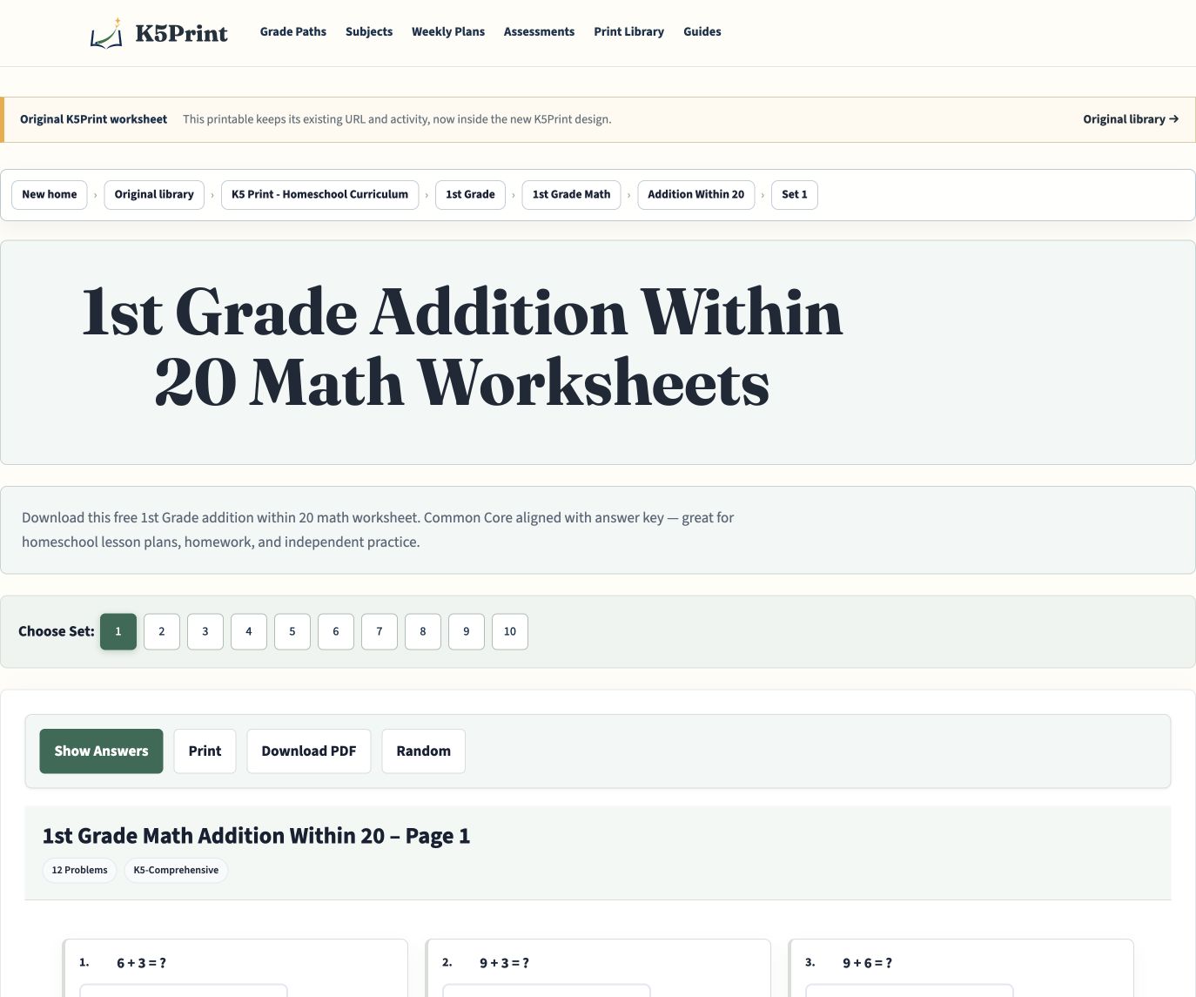Click the 1st Grade Math Addition Within 20 – Page 1 heading
This screenshot has width=1196, height=997.
tap(256, 837)
